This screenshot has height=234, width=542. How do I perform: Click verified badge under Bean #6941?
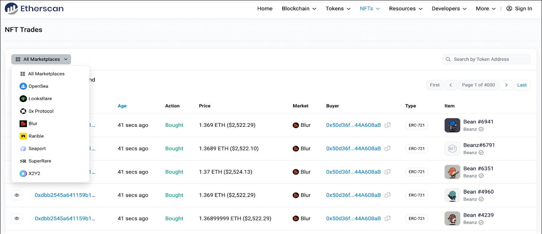coord(481,129)
